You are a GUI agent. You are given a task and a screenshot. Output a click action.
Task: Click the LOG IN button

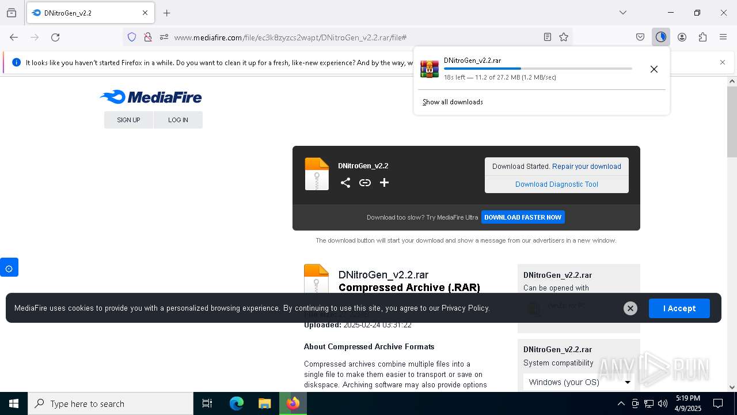pos(178,120)
